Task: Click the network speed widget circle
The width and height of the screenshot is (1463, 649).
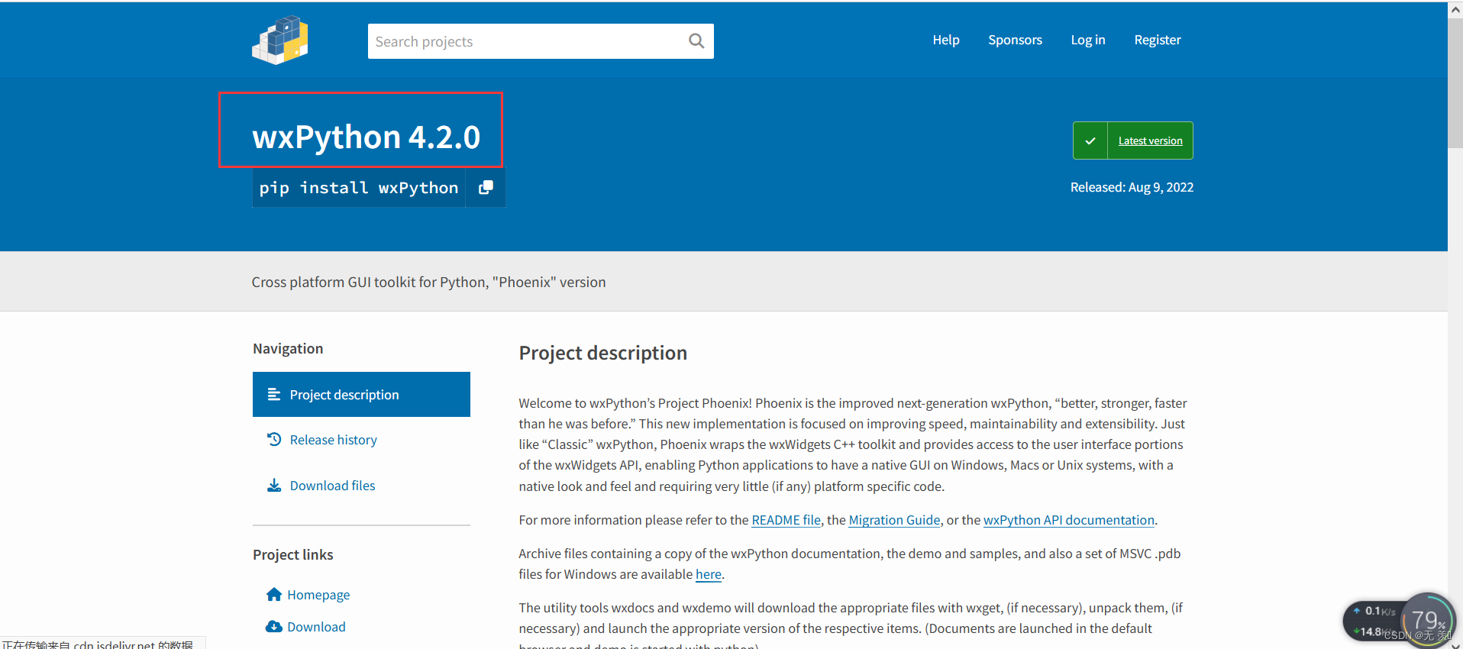Action: pyautogui.click(x=1428, y=619)
